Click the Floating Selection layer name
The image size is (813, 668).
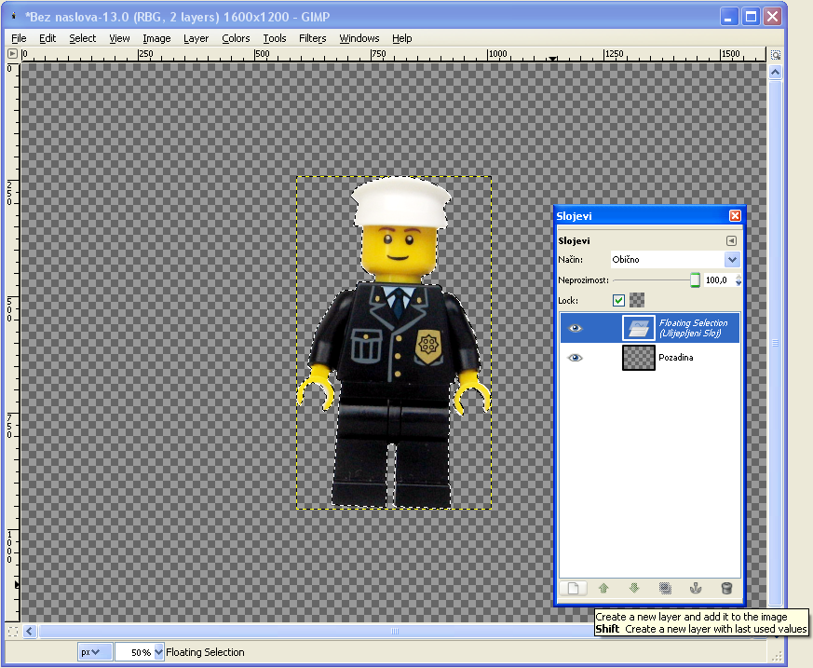pyautogui.click(x=693, y=328)
